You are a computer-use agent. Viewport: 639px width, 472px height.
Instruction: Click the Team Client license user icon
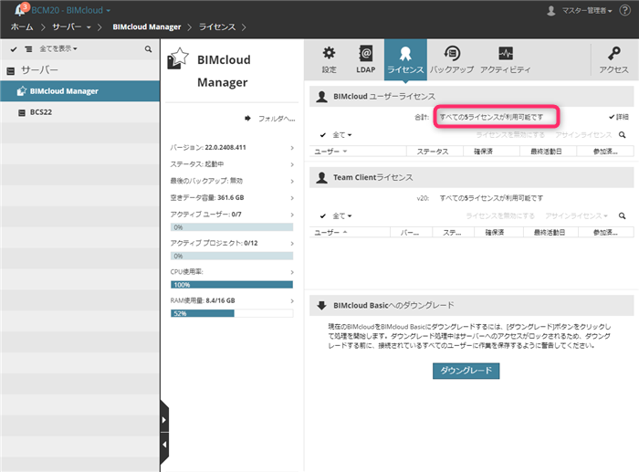(x=321, y=178)
